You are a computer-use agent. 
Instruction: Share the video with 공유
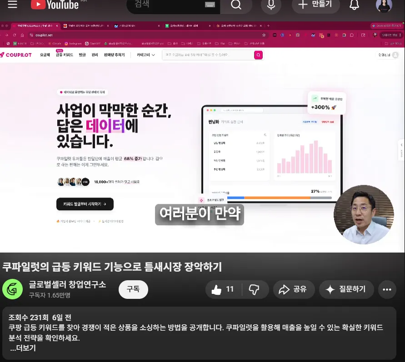click(294, 289)
